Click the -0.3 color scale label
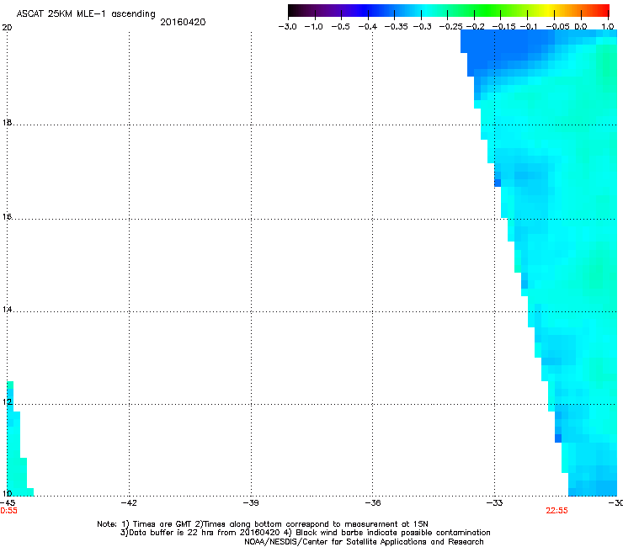 pyautogui.click(x=422, y=27)
